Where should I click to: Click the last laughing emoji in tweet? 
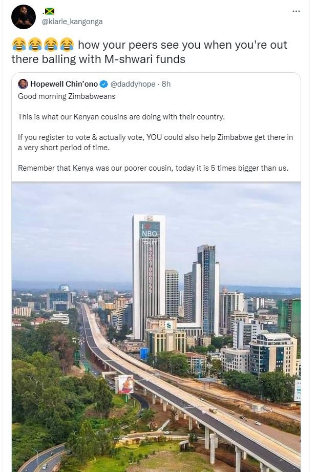67,45
